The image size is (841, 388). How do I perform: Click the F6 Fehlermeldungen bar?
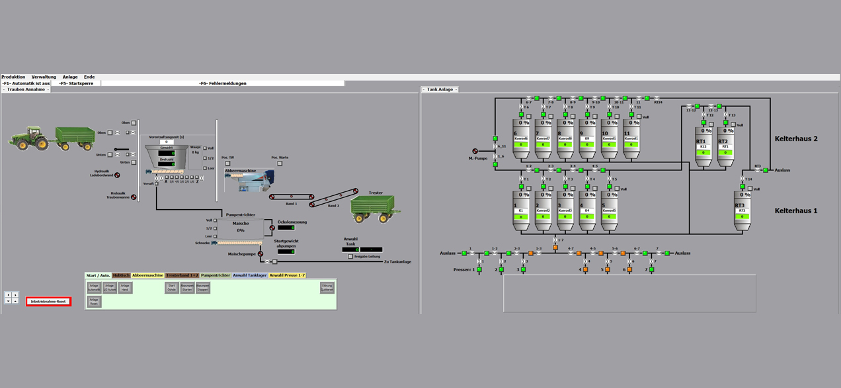[x=223, y=83]
